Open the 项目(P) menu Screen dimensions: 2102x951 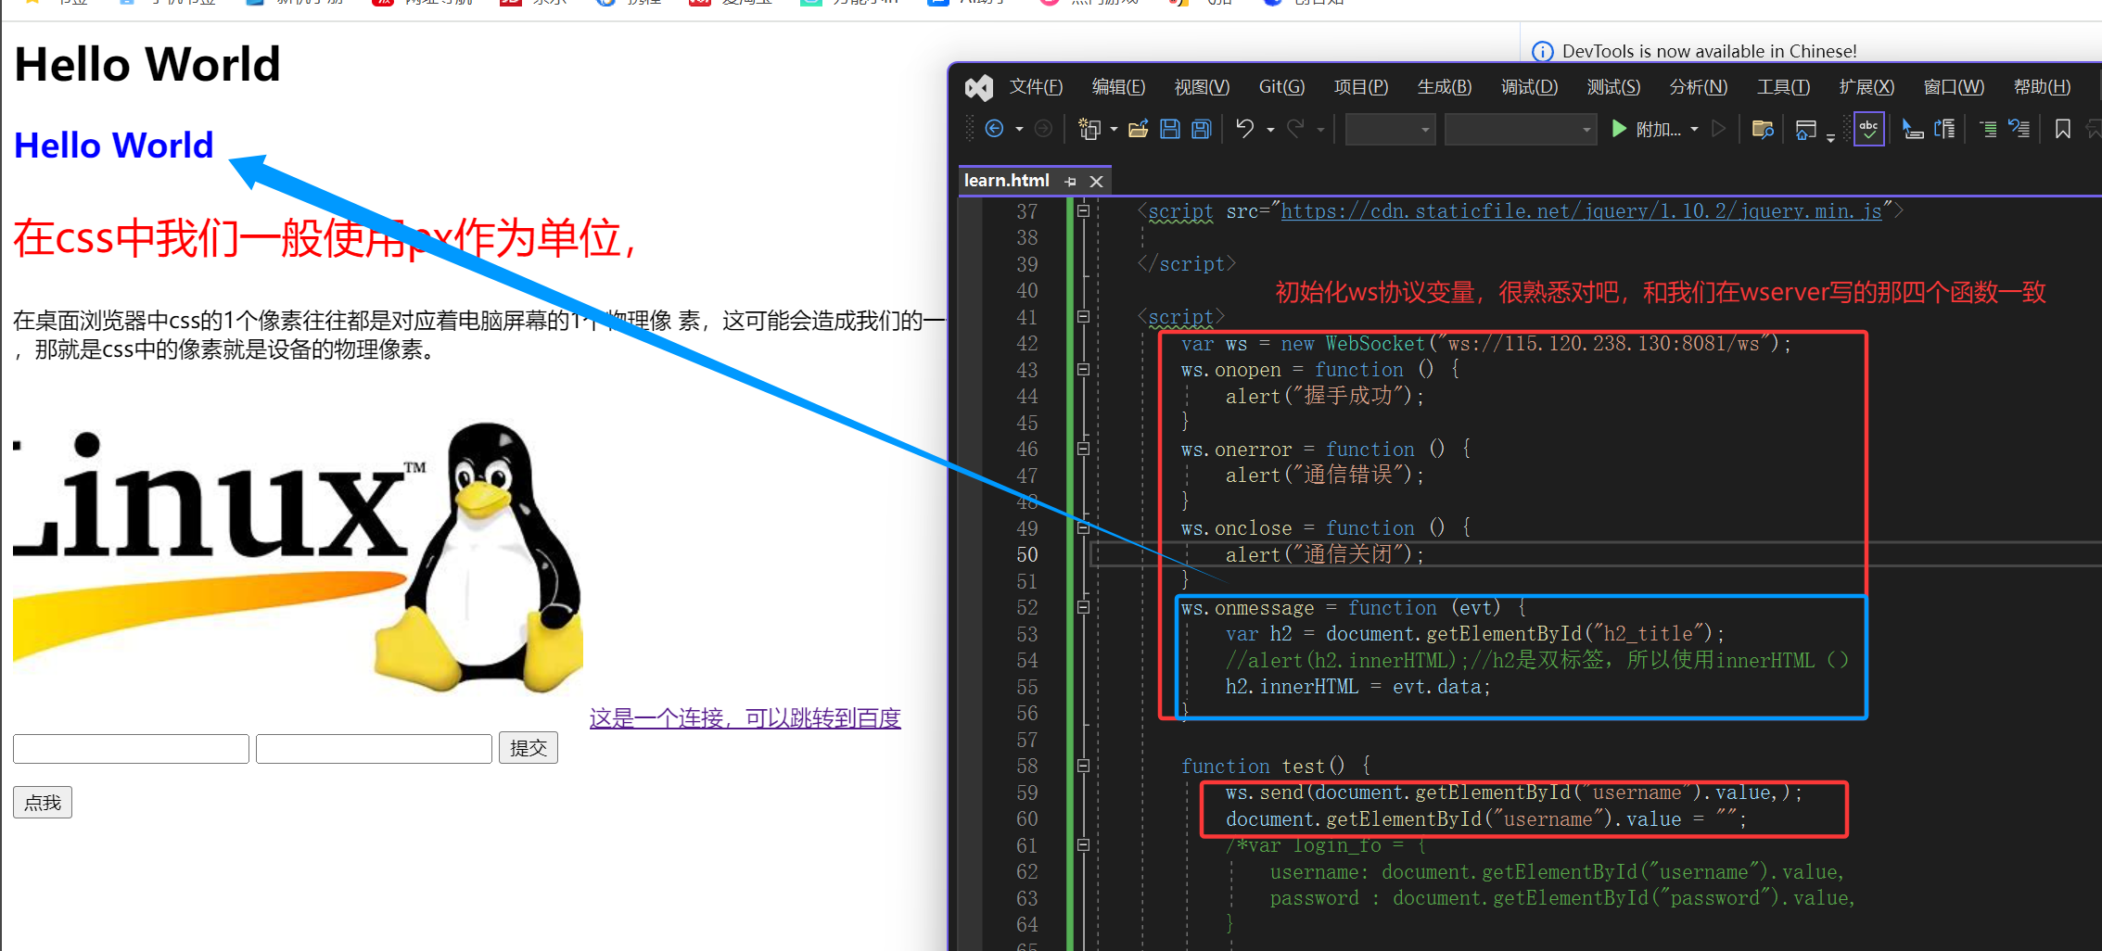point(1361,87)
